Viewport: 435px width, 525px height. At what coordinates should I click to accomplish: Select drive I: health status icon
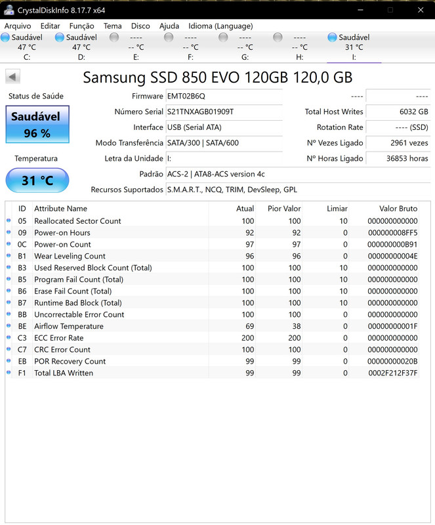coord(332,37)
